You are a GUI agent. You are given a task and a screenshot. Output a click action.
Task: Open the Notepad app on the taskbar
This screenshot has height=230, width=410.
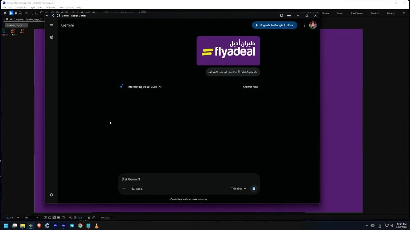click(88, 226)
